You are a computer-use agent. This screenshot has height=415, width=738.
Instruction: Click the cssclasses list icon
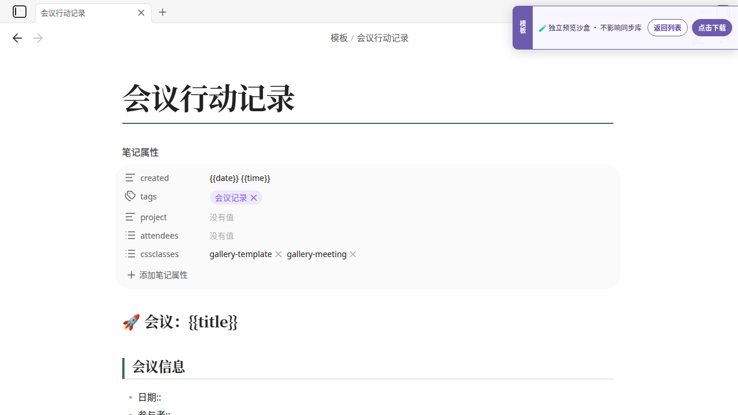[130, 254]
